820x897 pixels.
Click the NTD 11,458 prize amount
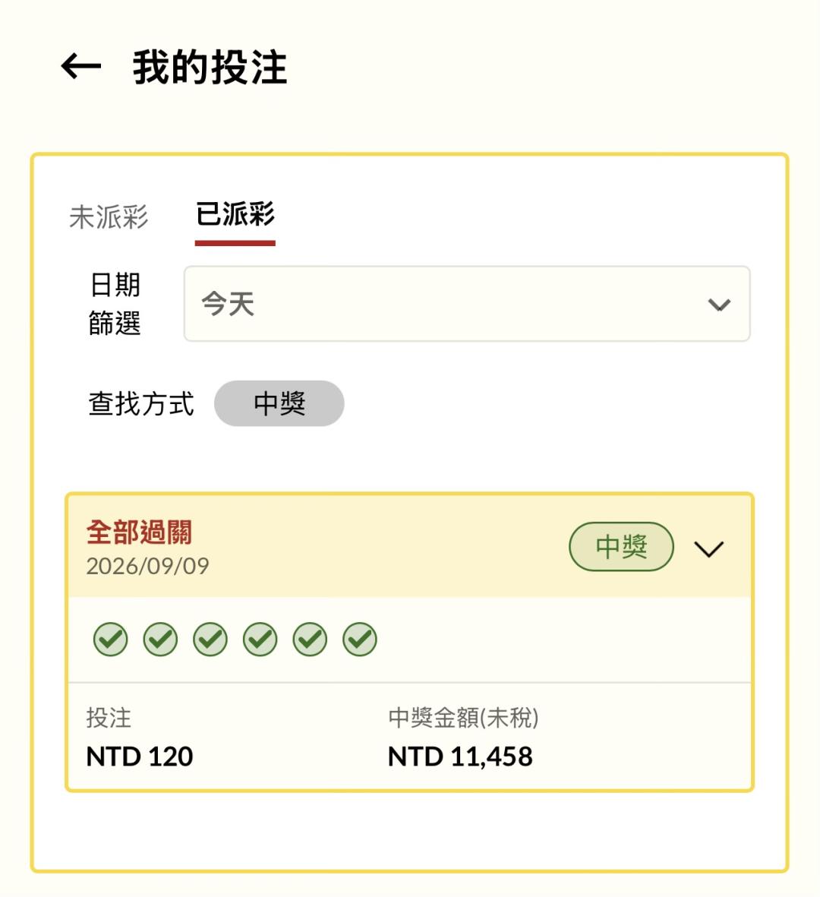pyautogui.click(x=460, y=756)
